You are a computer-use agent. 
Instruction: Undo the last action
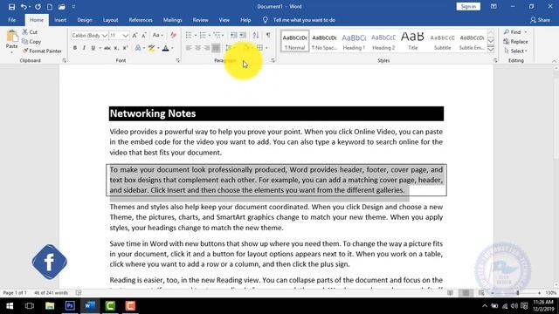pos(24,7)
